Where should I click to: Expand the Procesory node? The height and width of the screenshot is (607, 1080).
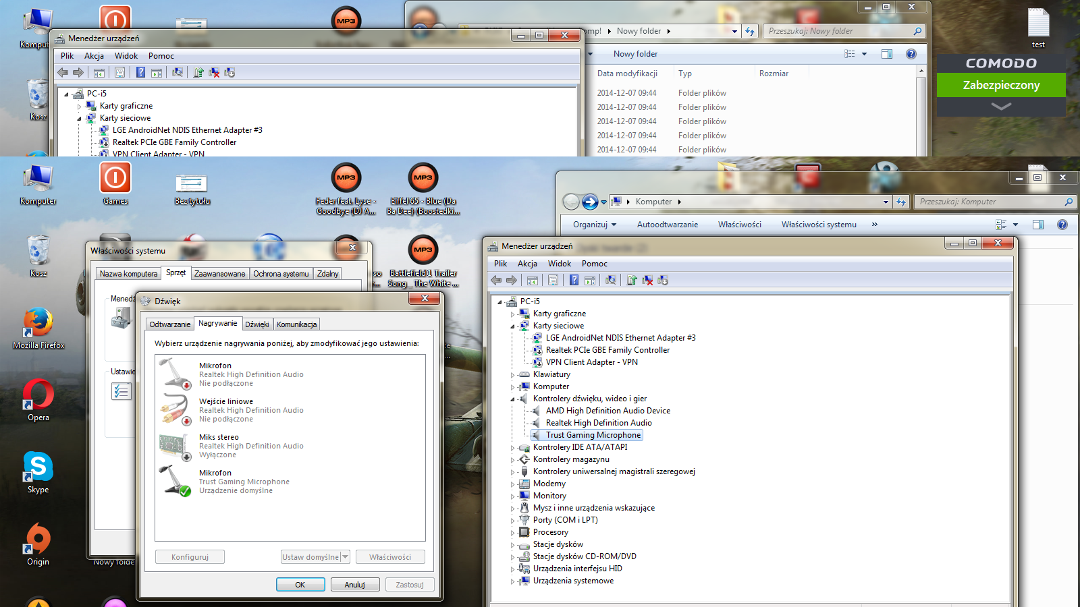coord(512,533)
